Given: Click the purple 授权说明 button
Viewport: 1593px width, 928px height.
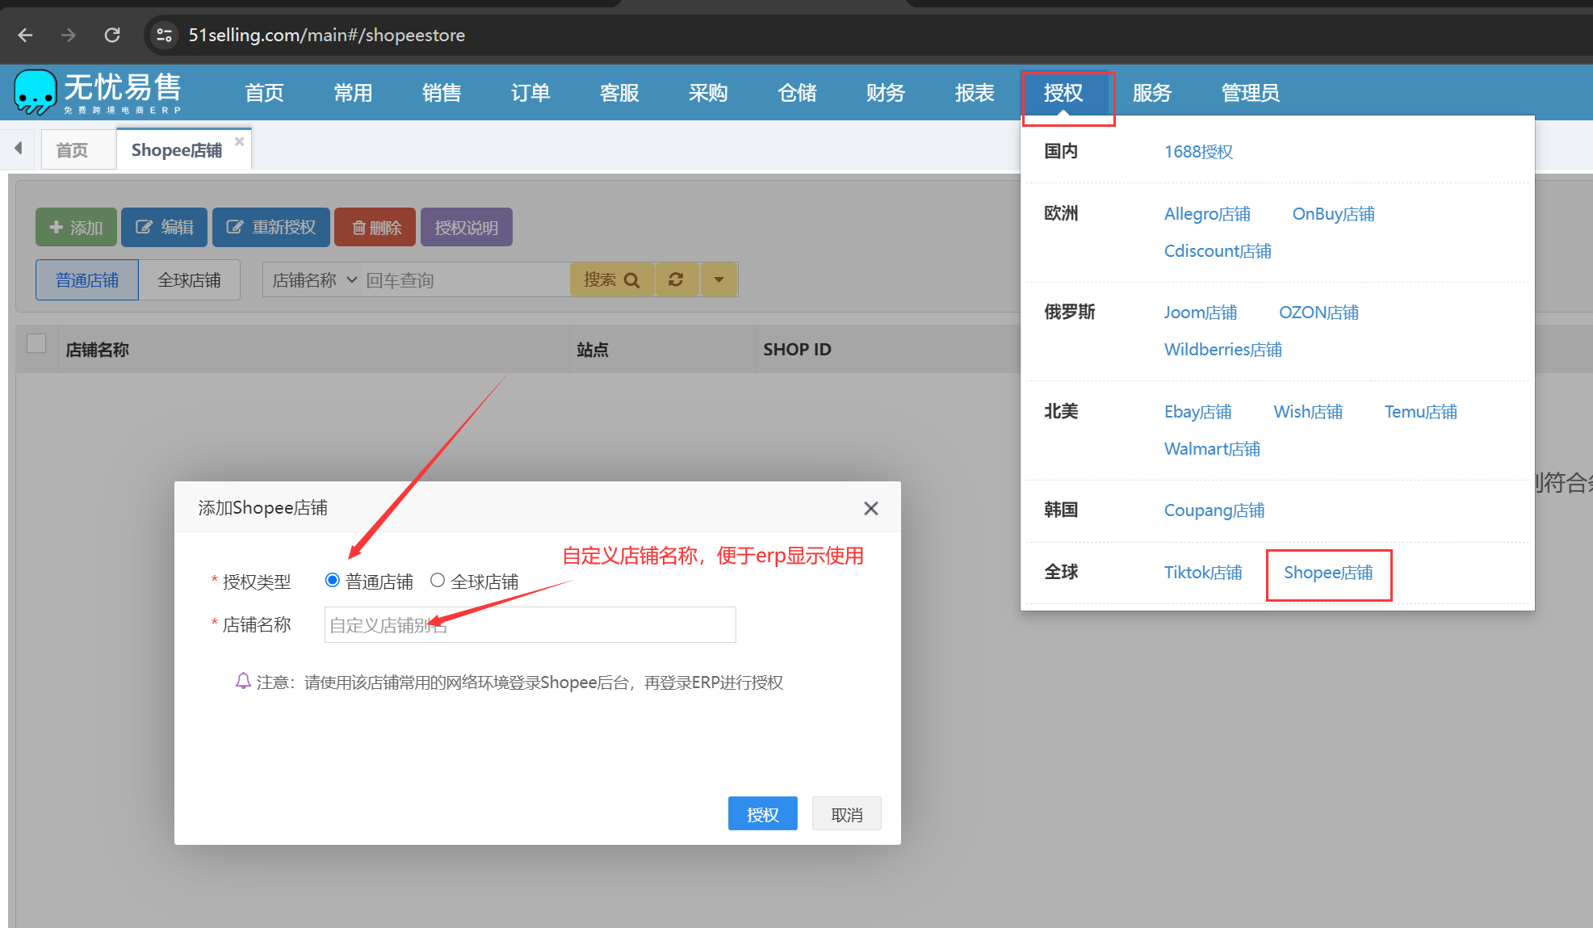Looking at the screenshot, I should [x=466, y=228].
